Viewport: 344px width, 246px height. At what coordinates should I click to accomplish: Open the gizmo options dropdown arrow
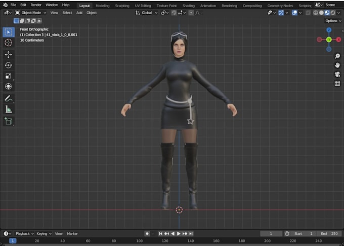[287, 13]
